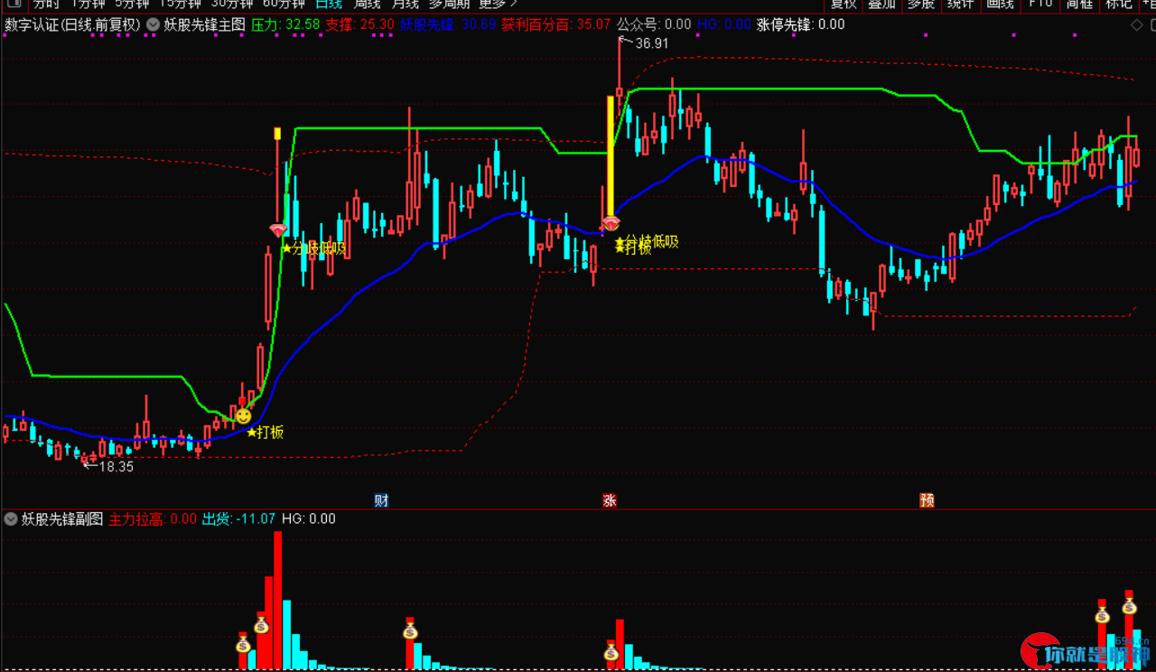Screen dimensions: 1156x672
Task: Click the 叠加 overlay button
Action: (x=881, y=4)
